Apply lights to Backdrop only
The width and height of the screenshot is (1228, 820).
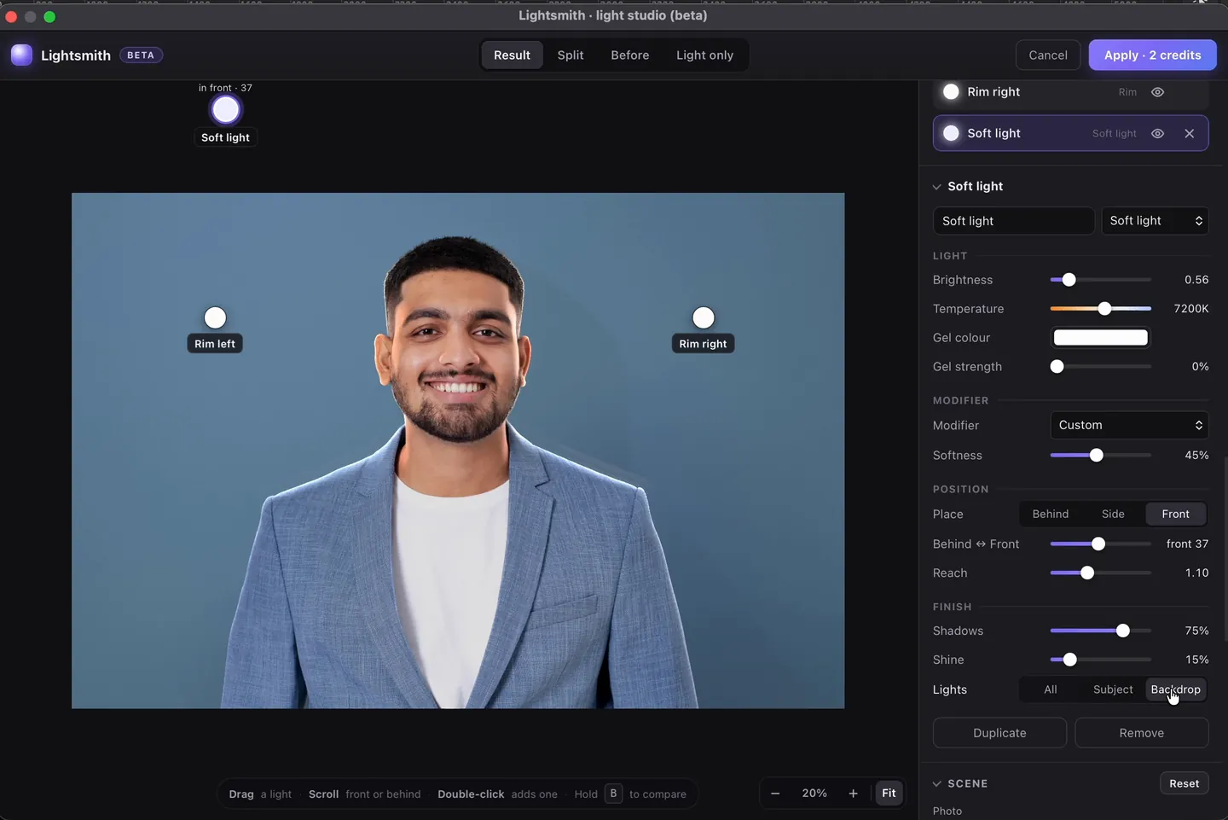pyautogui.click(x=1175, y=689)
